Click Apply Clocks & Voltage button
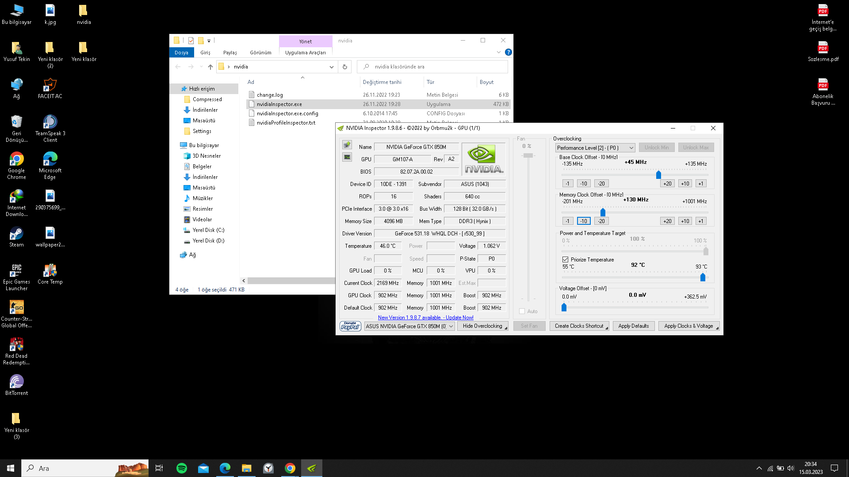This screenshot has width=849, height=477. [x=688, y=326]
